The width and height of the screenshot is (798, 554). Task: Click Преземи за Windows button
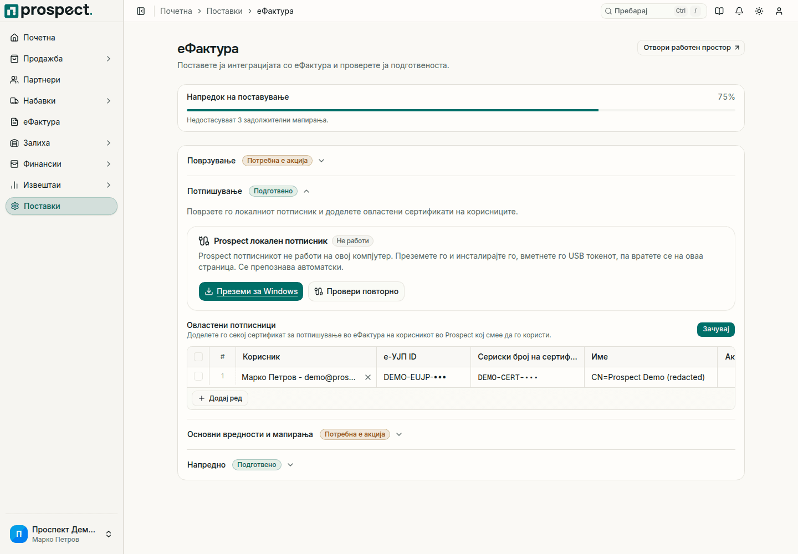(251, 291)
